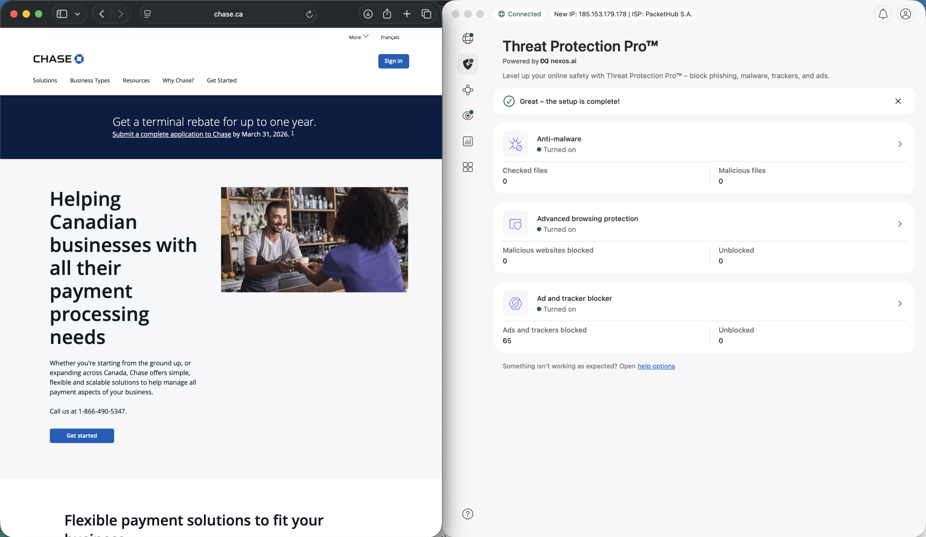The width and height of the screenshot is (926, 537).
Task: Open a new Safari tab
Action: click(407, 14)
